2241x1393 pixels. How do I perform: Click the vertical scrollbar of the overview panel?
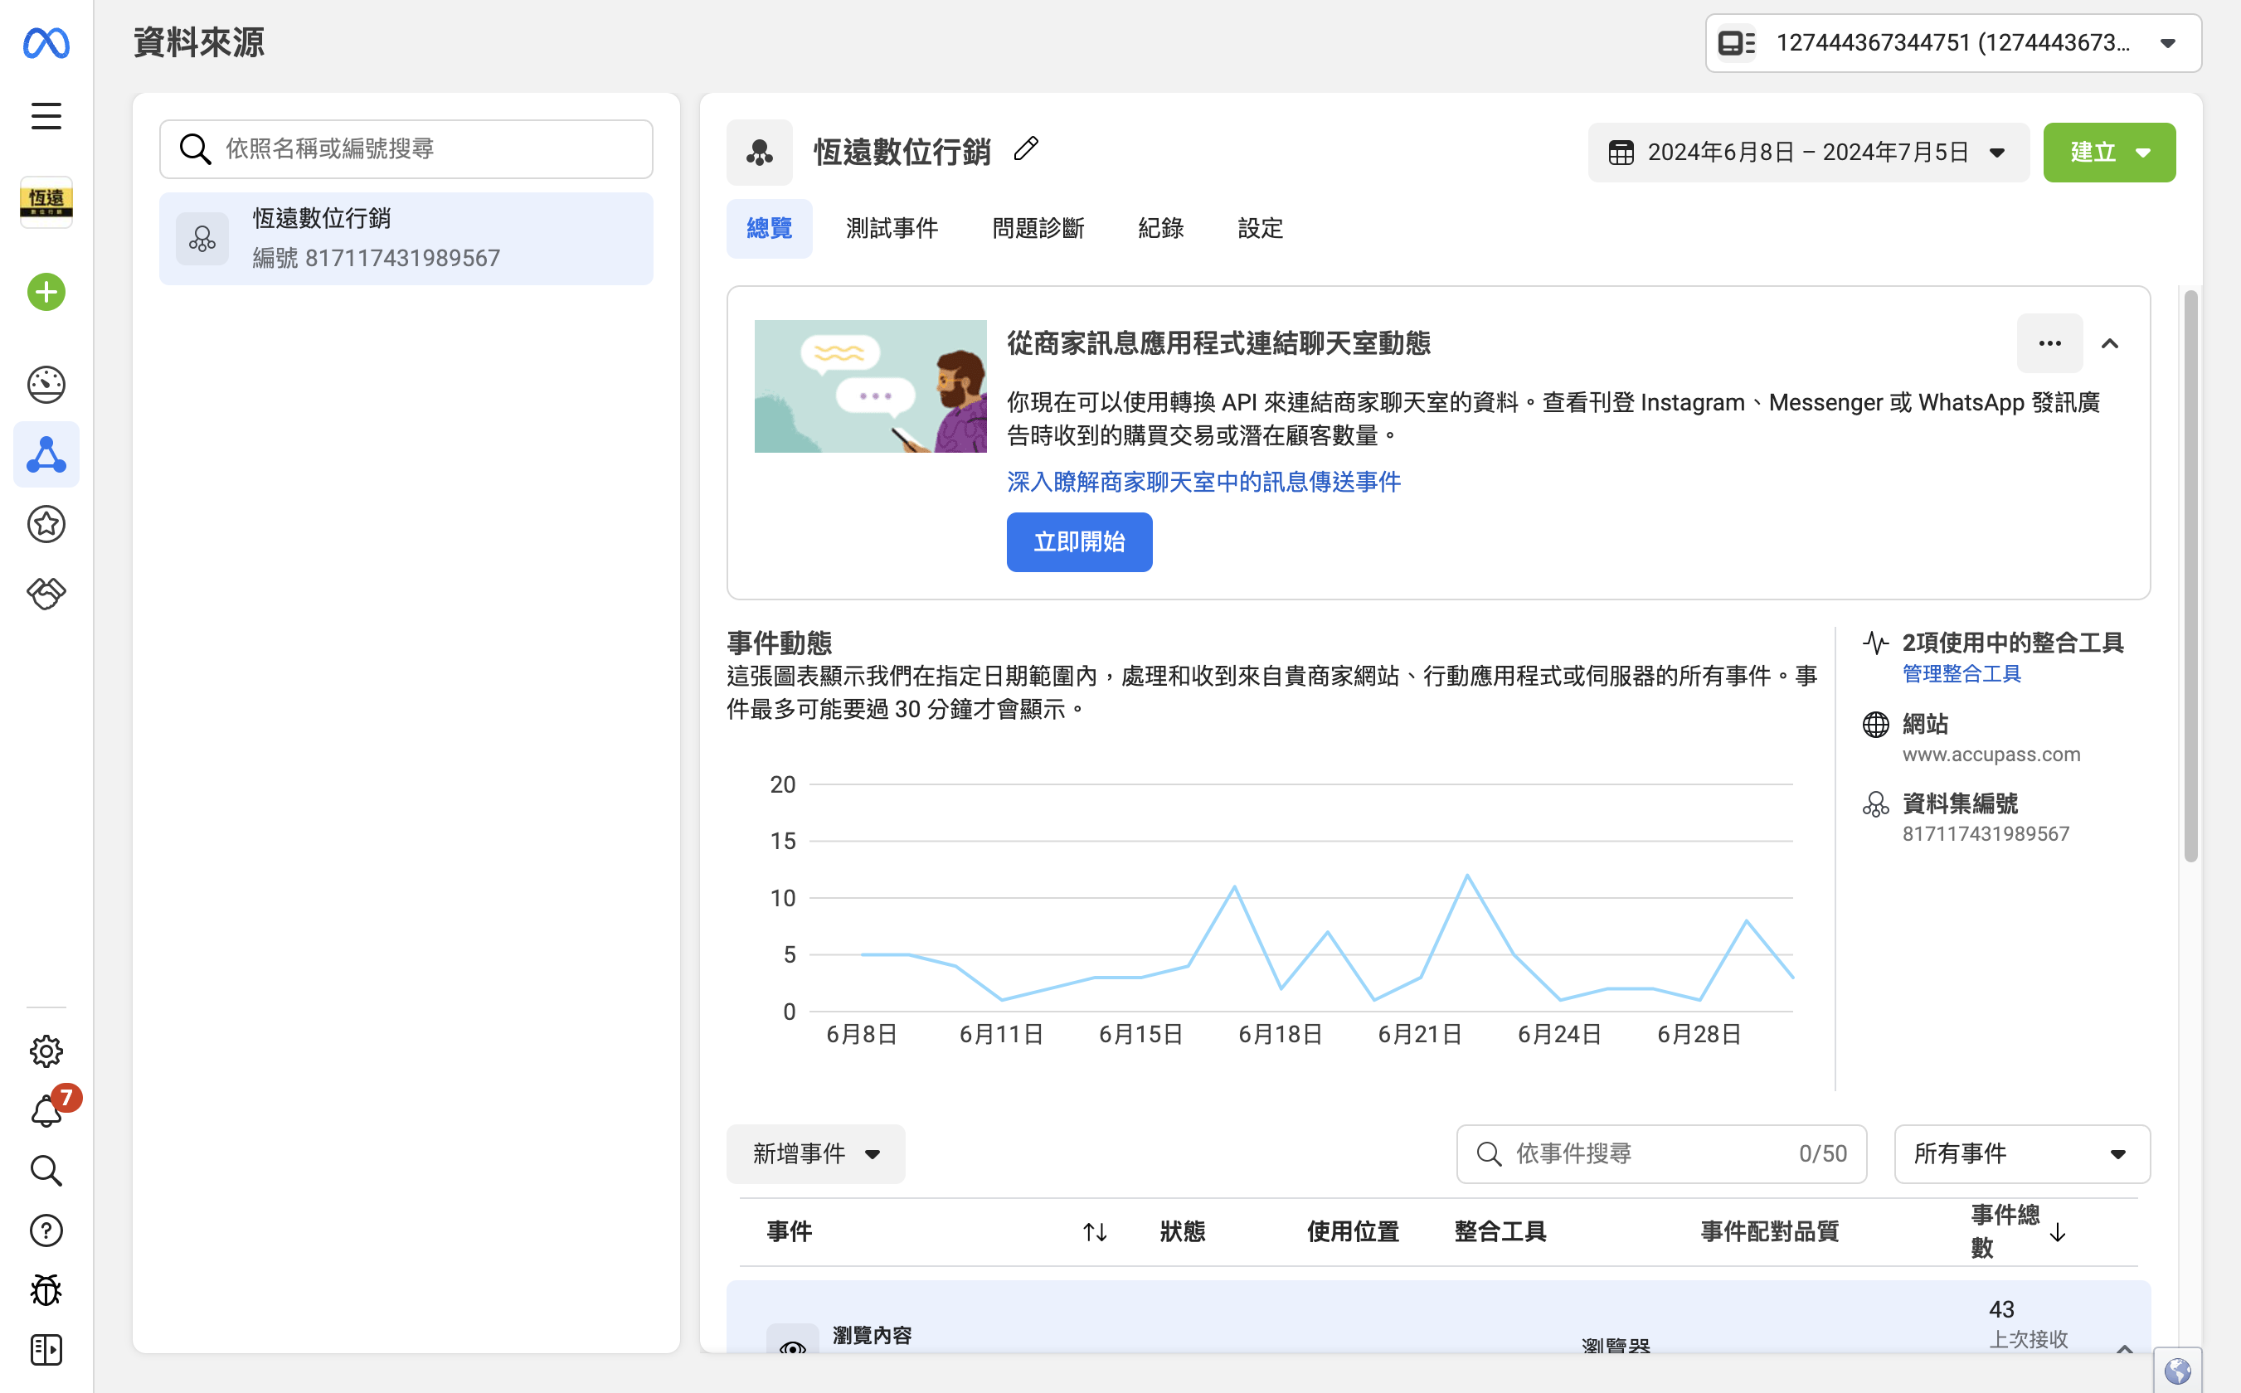pyautogui.click(x=2190, y=575)
